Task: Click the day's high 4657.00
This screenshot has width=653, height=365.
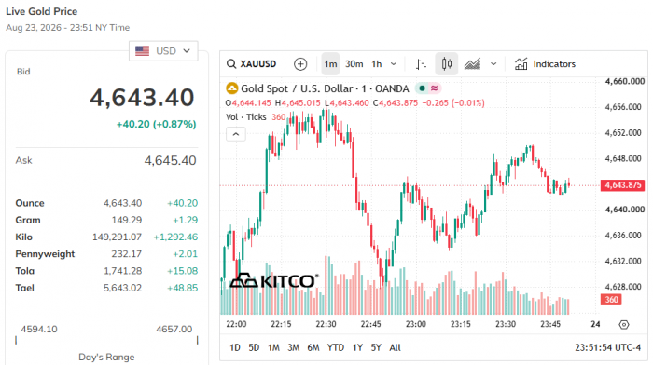Action: click(174, 330)
